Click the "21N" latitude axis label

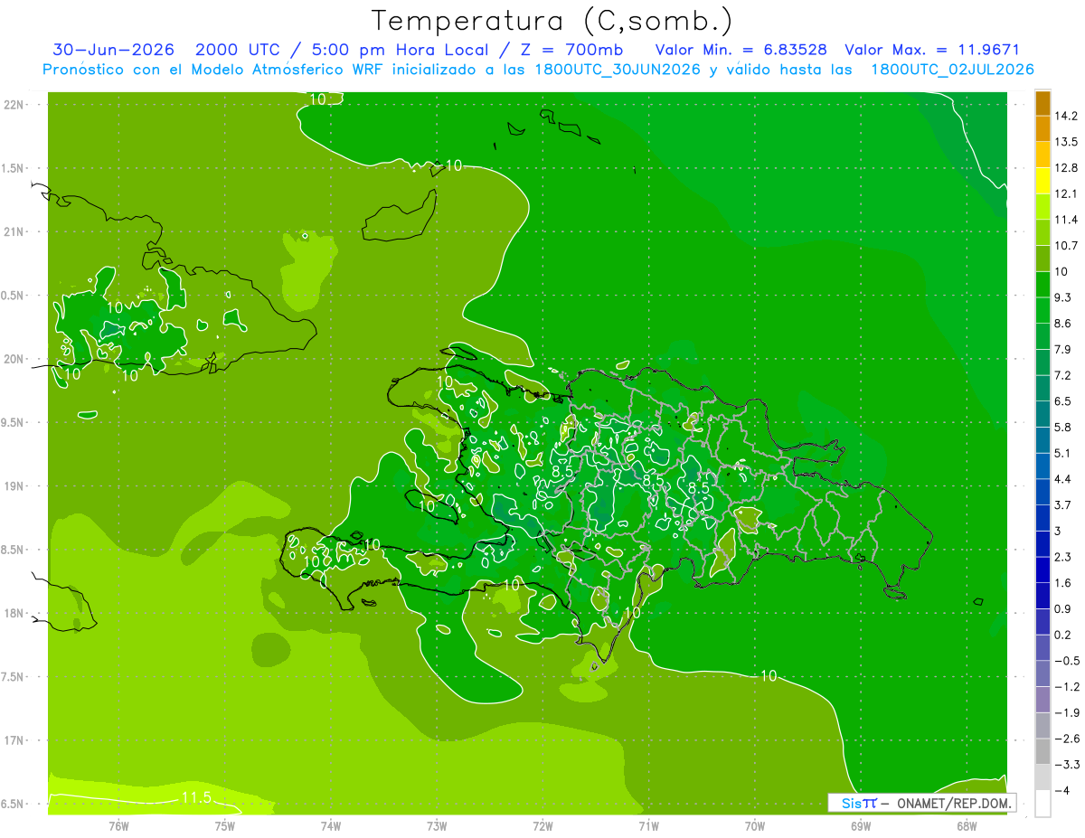point(15,231)
